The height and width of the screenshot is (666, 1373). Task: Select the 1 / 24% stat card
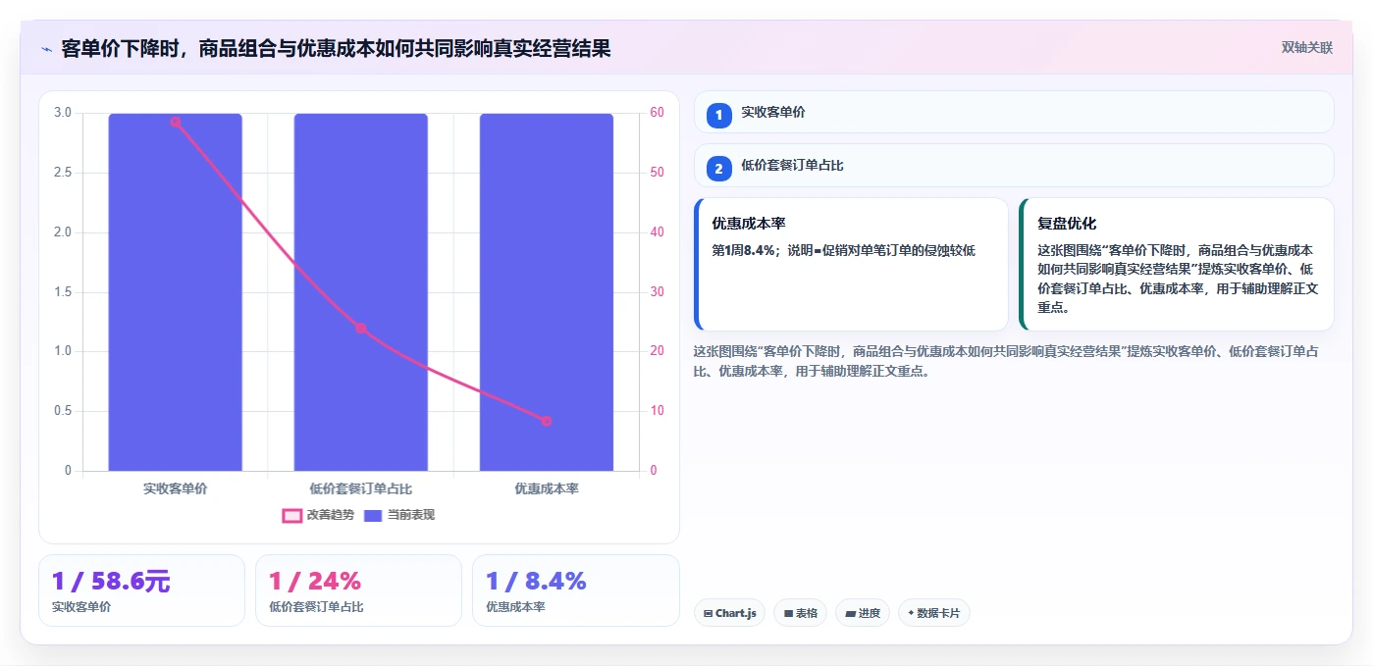[358, 590]
